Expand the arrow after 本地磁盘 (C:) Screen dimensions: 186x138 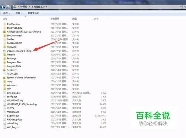47,7
